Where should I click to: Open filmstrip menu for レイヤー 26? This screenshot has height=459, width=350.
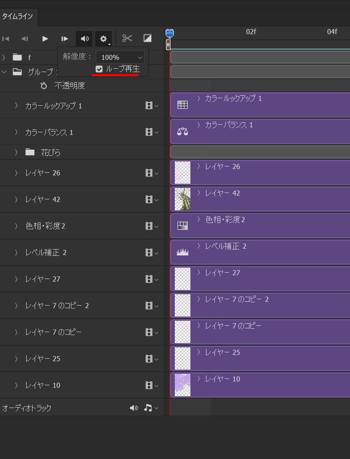point(152,173)
